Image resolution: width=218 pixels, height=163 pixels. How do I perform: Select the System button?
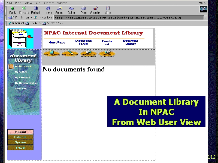(20, 142)
